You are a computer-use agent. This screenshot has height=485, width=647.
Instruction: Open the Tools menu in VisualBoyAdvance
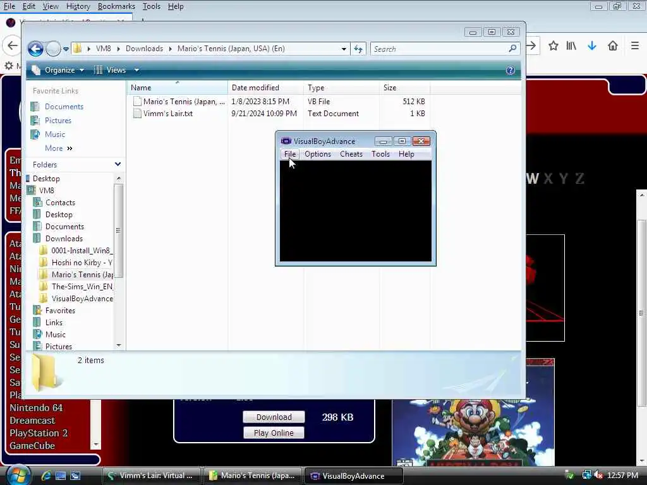point(380,154)
